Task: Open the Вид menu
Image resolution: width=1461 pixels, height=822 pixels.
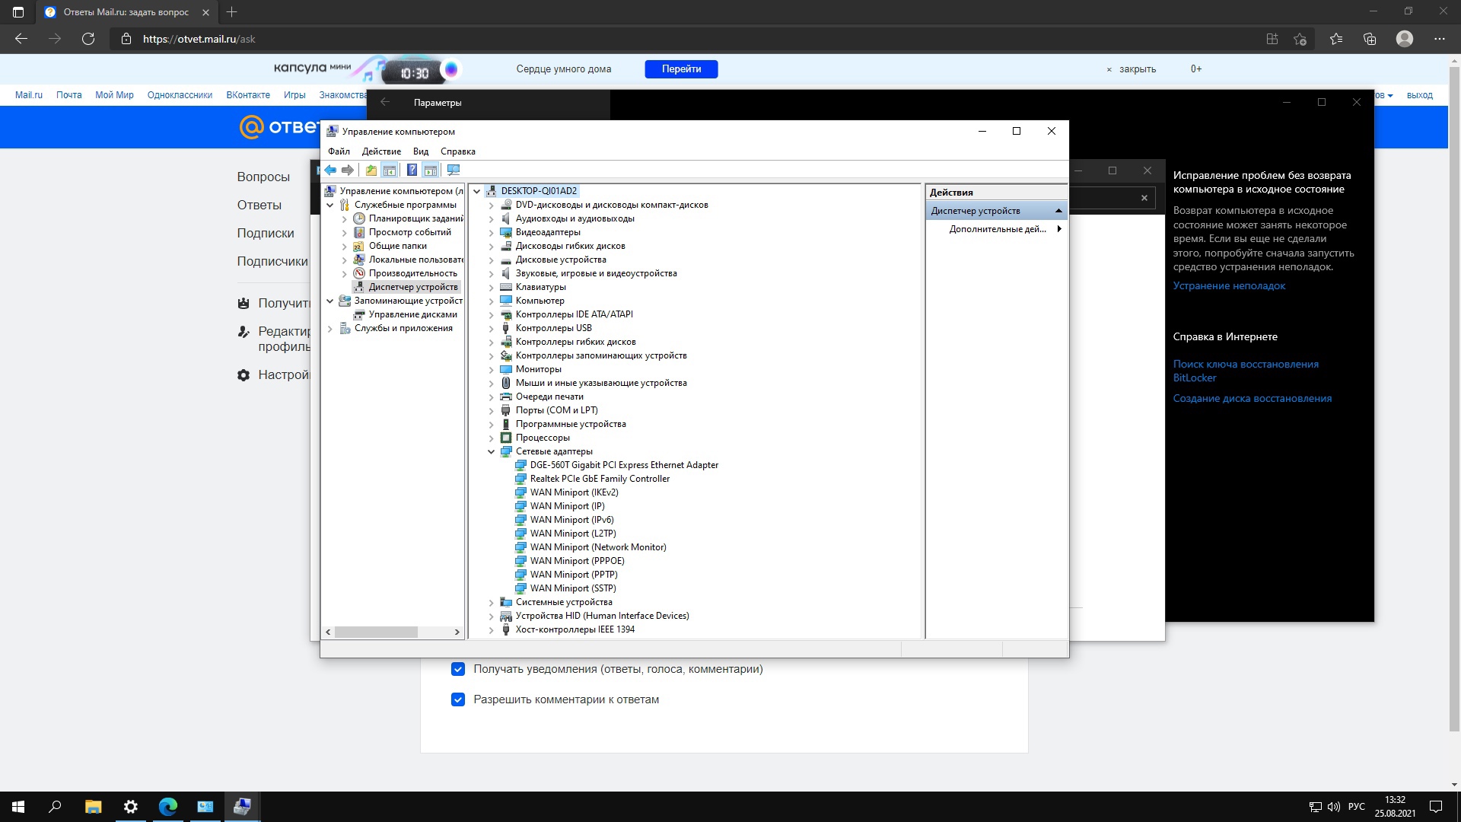Action: click(421, 151)
